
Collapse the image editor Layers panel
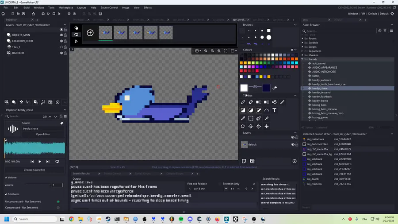point(295,132)
